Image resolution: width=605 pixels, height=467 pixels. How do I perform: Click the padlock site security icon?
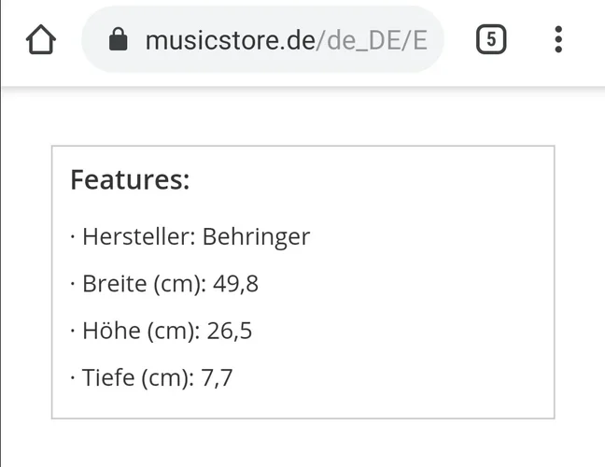pyautogui.click(x=118, y=40)
